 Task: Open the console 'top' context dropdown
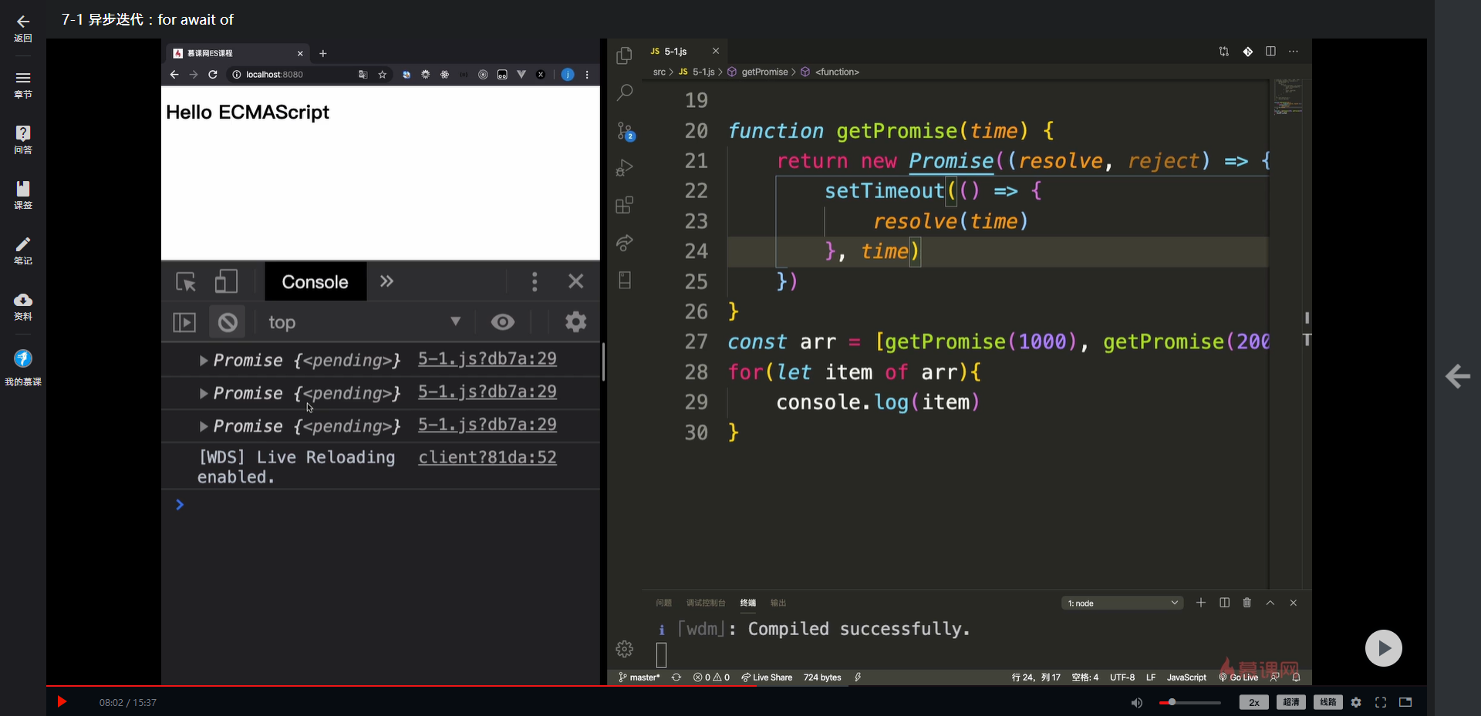click(363, 322)
